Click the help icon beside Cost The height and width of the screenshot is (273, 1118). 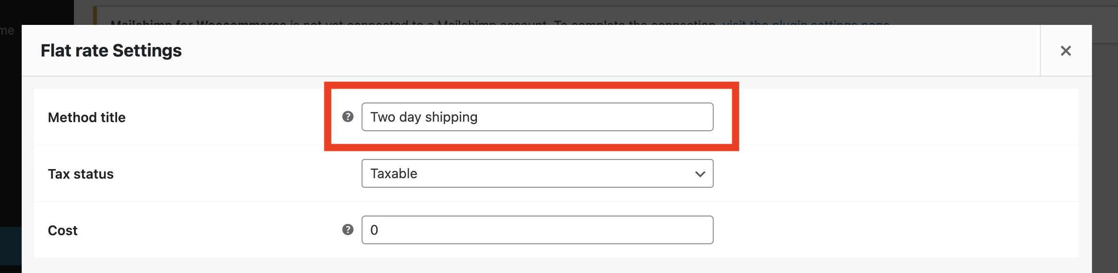pos(348,229)
